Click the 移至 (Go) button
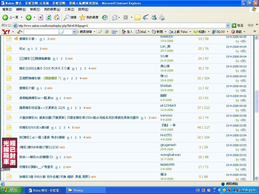This screenshot has height=194, width=259. click(x=238, y=26)
